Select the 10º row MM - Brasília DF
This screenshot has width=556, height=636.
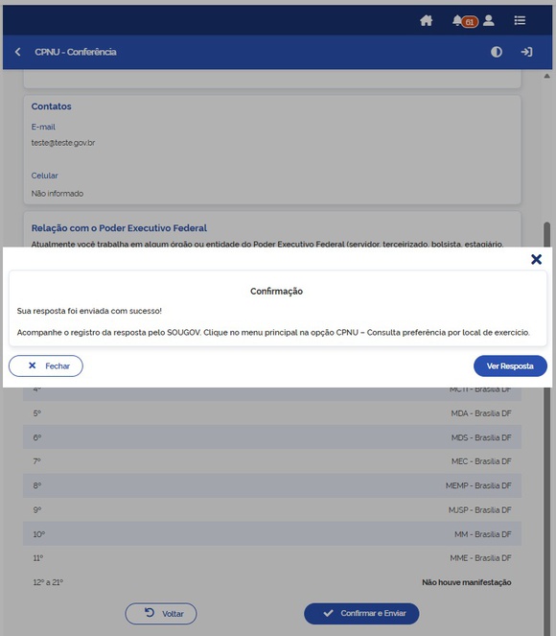click(x=272, y=533)
